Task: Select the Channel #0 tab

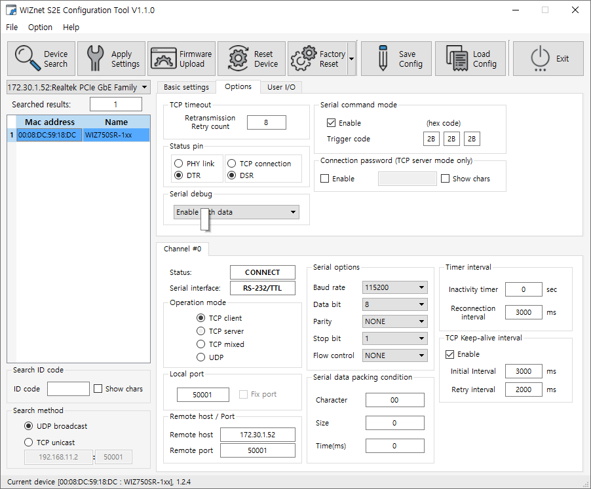Action: [182, 249]
